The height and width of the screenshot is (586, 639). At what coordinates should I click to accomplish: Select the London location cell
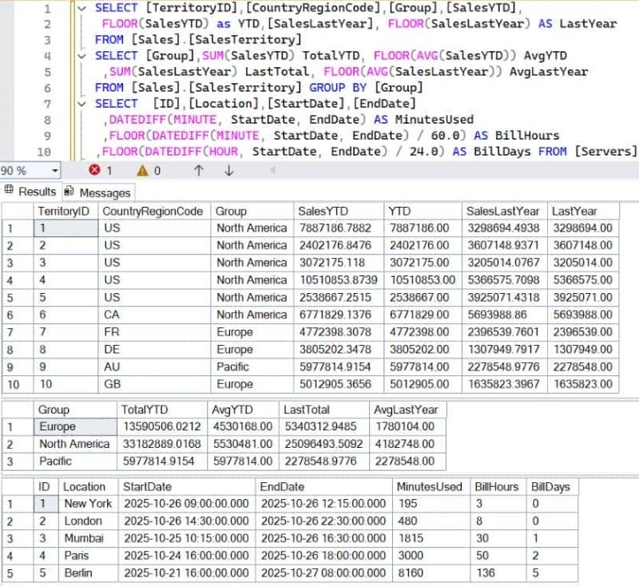tap(89, 521)
